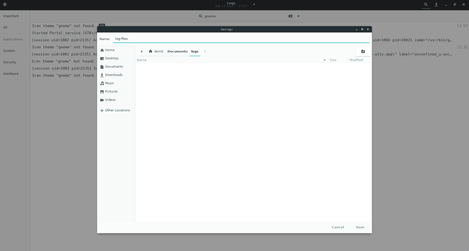Close the Logs main window
Image resolution: width=469 pixels, height=251 pixels.
463,5
